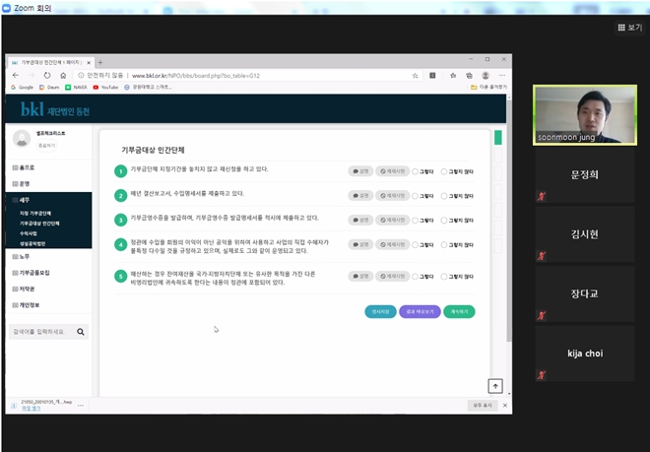Click the 결과 바로보기 button

(420, 311)
